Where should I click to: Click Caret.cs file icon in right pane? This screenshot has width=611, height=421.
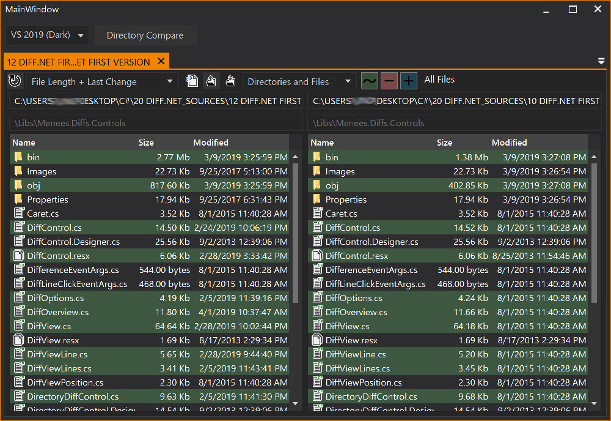pyautogui.click(x=317, y=213)
